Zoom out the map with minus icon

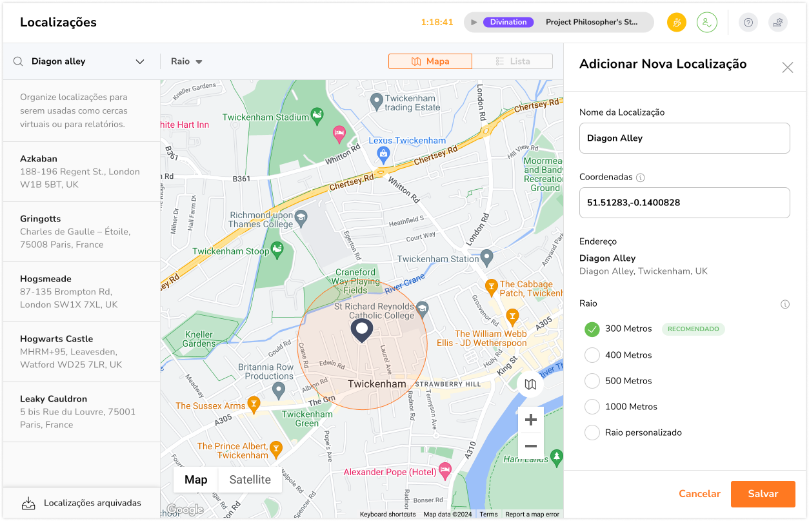531,446
